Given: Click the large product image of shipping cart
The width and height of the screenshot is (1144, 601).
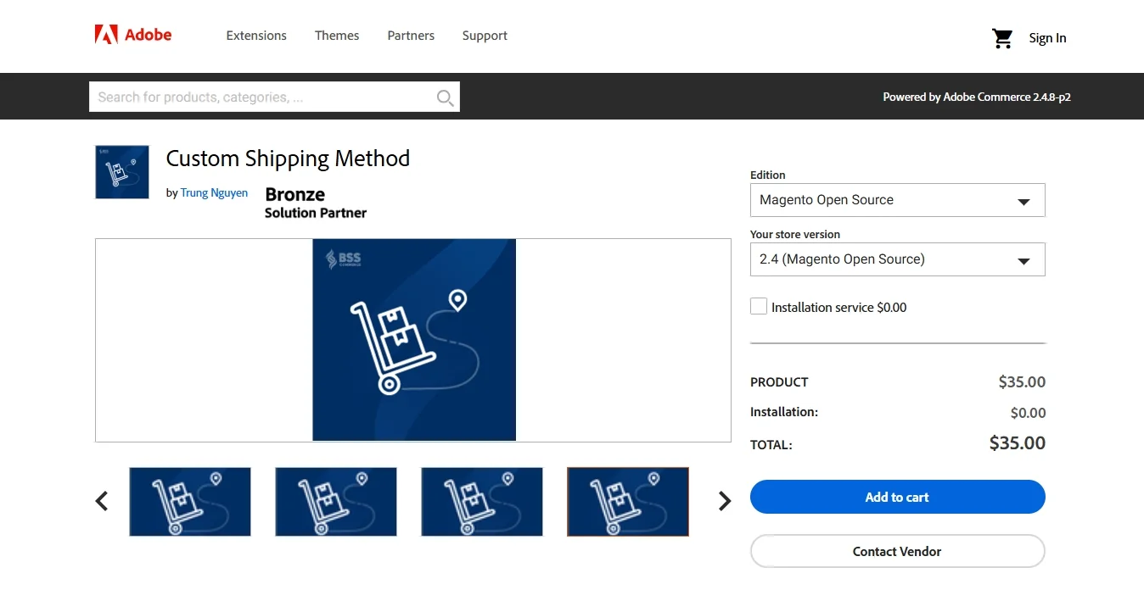Looking at the screenshot, I should coord(413,340).
